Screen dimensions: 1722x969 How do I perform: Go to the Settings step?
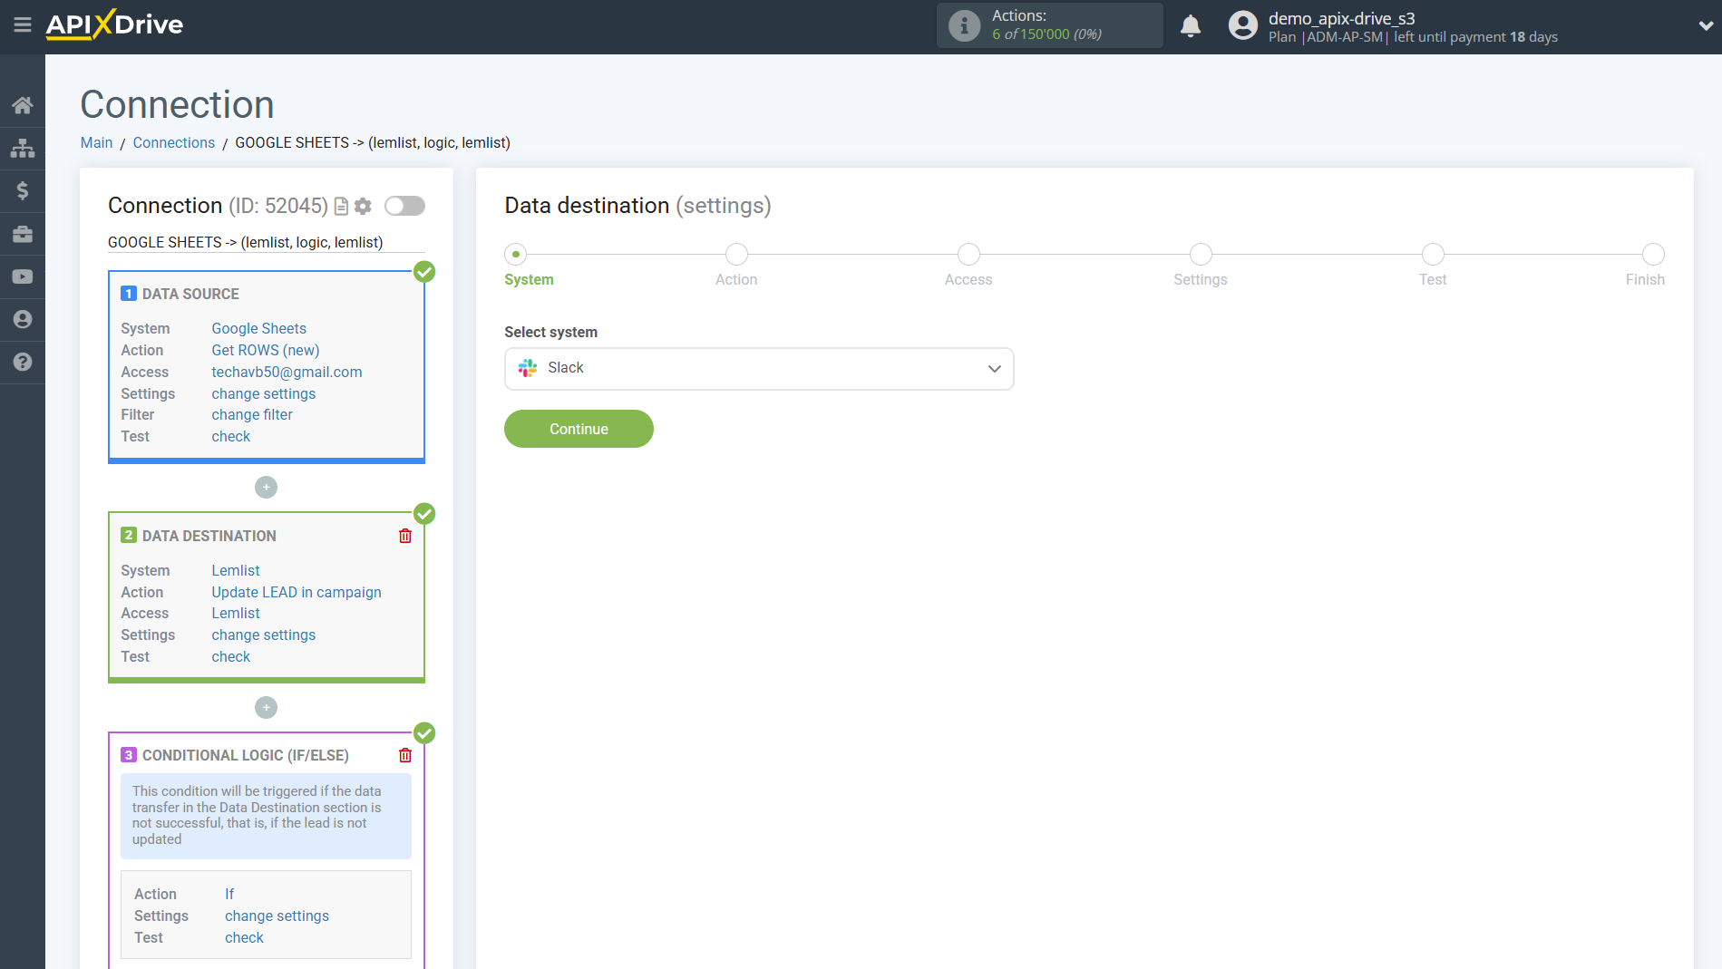tap(1201, 255)
